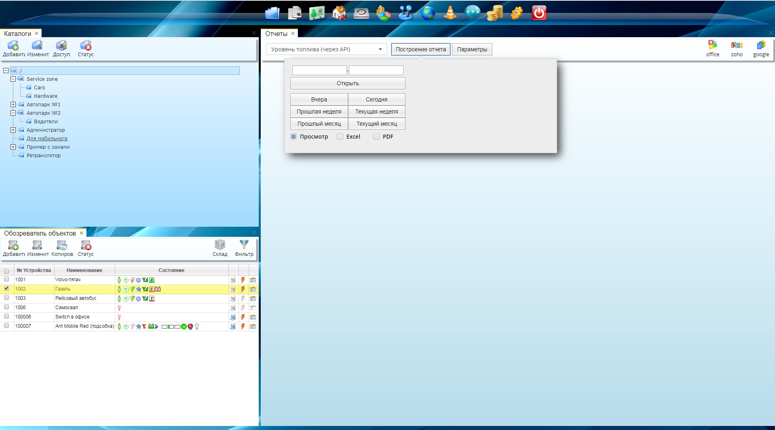
Task: Select the PDF output option
Action: pos(376,137)
